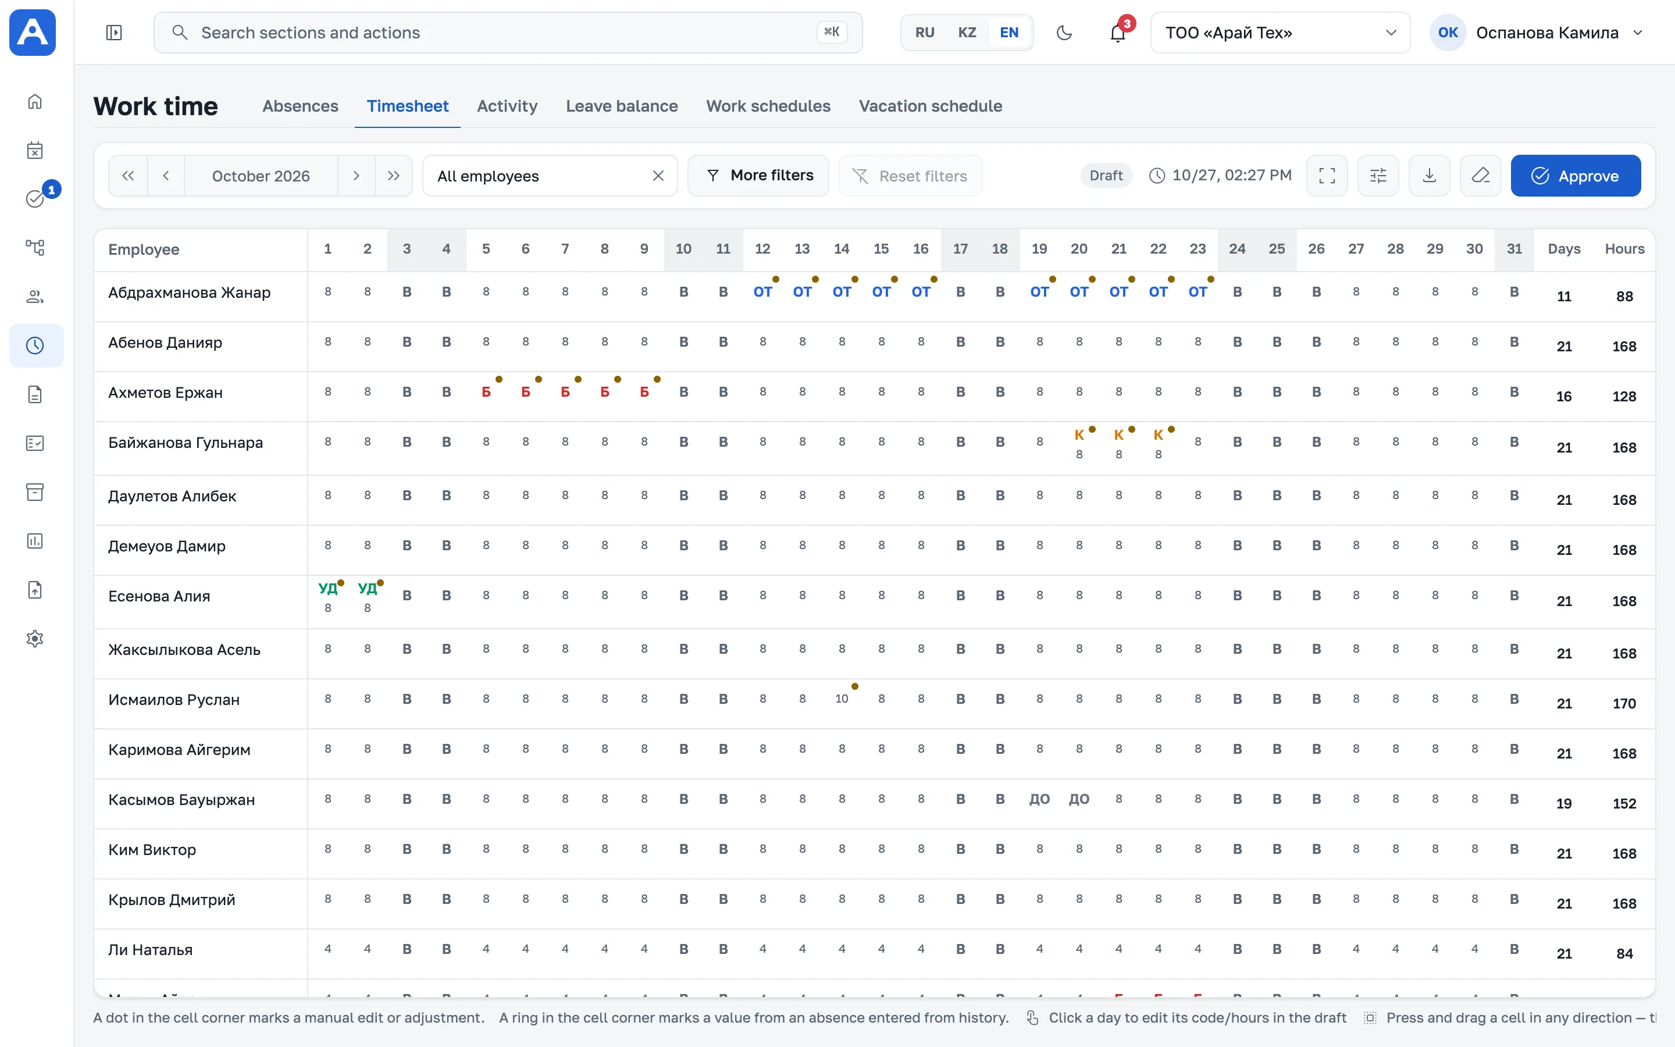Jump forward with double right arrow
Image resolution: width=1675 pixels, height=1047 pixels.
pyautogui.click(x=394, y=176)
